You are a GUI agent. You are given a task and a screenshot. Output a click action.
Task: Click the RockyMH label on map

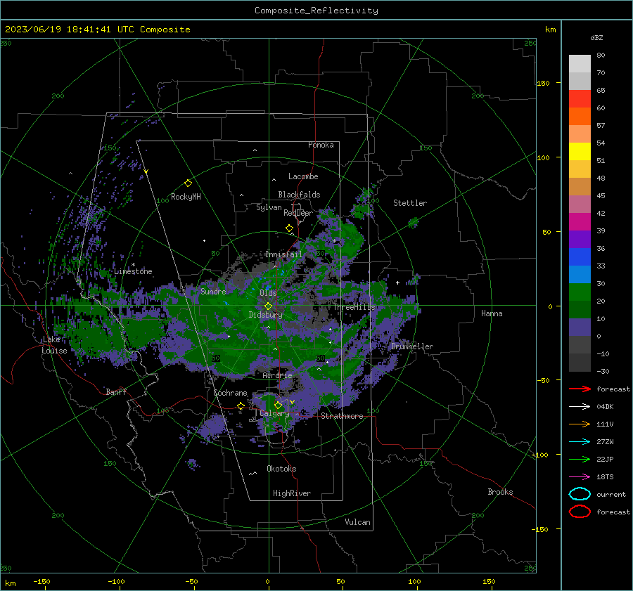click(x=186, y=197)
